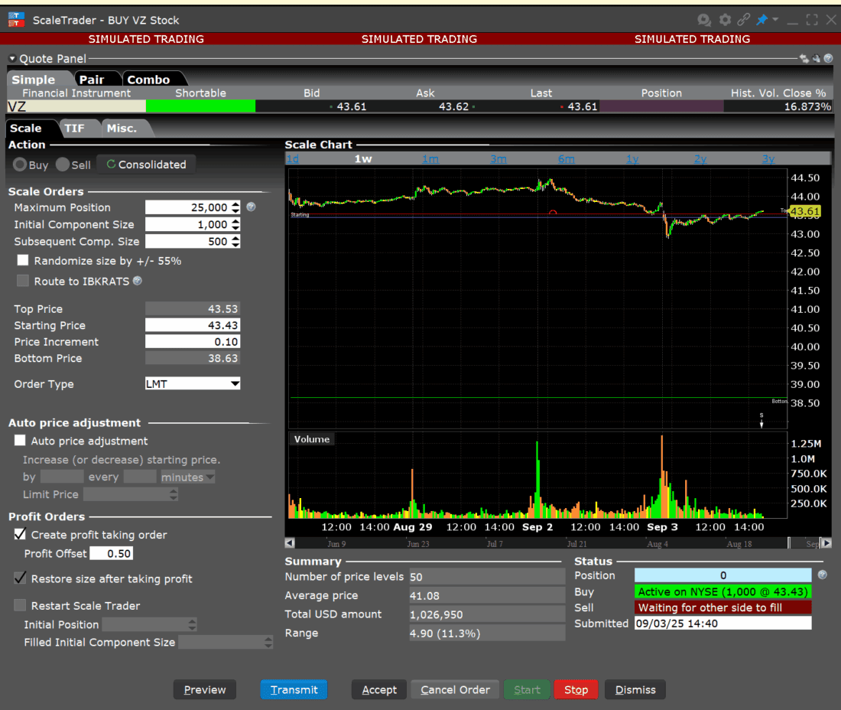
Task: Expand the dropdown arrow next to pin
Action: (x=775, y=20)
